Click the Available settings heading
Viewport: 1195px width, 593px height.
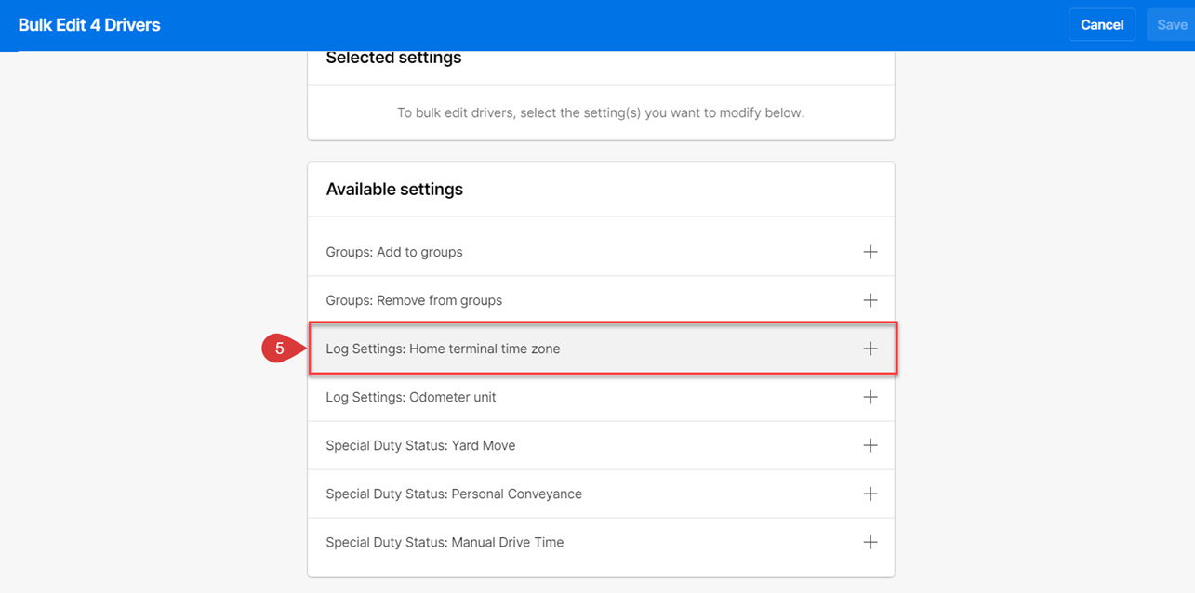pos(394,189)
